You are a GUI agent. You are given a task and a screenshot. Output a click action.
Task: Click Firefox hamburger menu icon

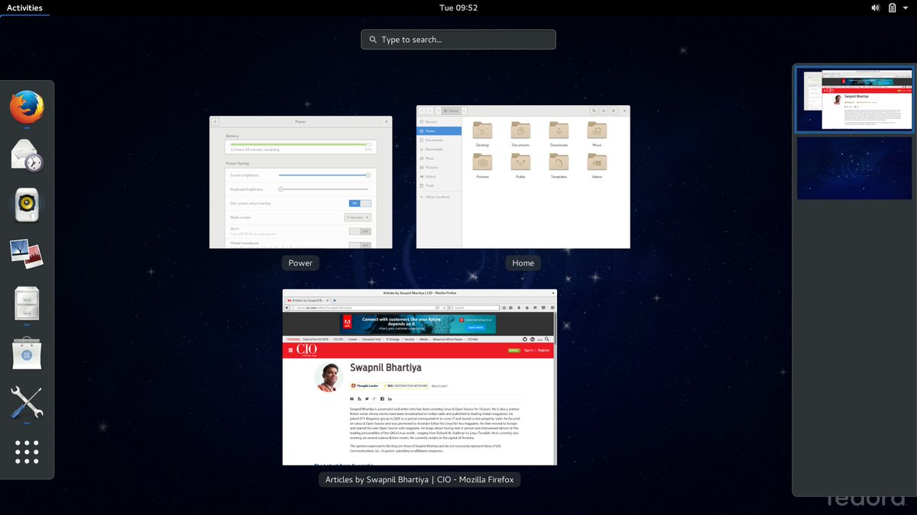tap(552, 307)
